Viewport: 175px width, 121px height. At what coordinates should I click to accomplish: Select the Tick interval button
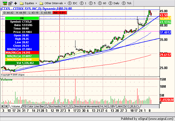pos(127,3)
